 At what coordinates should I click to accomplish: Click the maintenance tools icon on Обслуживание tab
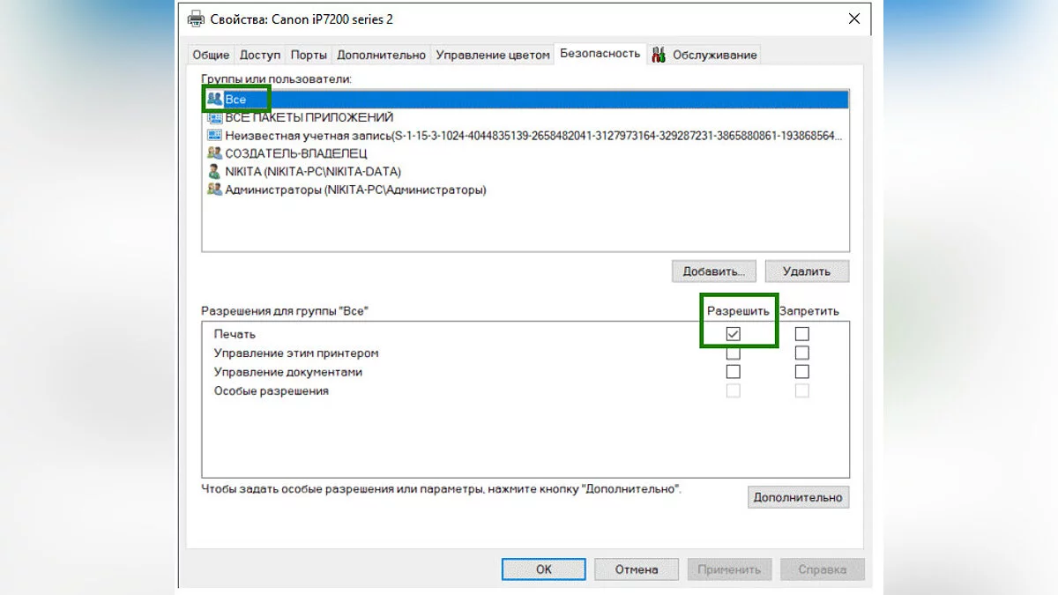[x=659, y=55]
